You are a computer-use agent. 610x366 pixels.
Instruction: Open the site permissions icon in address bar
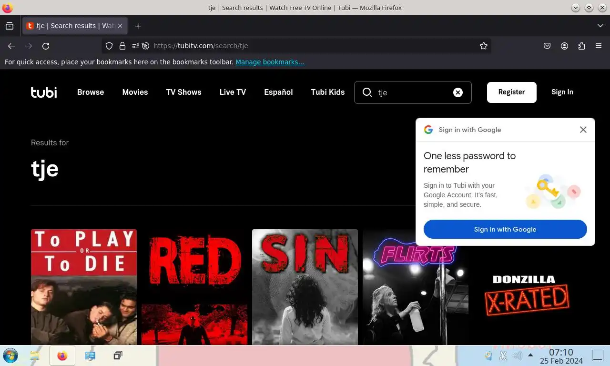(136, 46)
